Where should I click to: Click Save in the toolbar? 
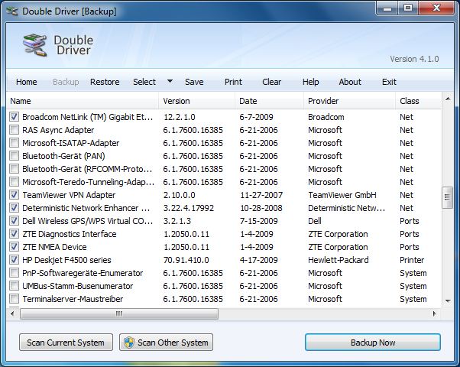point(194,82)
